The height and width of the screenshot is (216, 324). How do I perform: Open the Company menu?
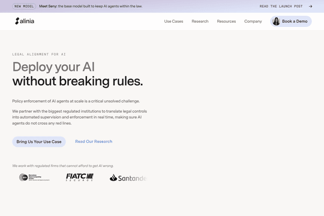click(x=253, y=21)
